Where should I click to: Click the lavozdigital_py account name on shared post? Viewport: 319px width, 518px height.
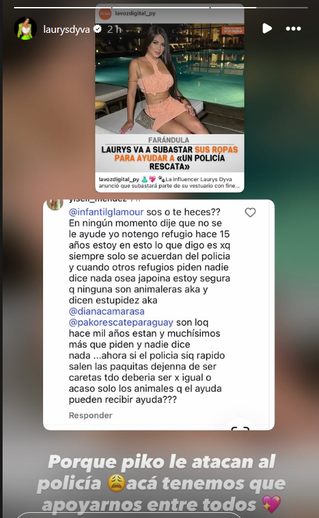135,13
